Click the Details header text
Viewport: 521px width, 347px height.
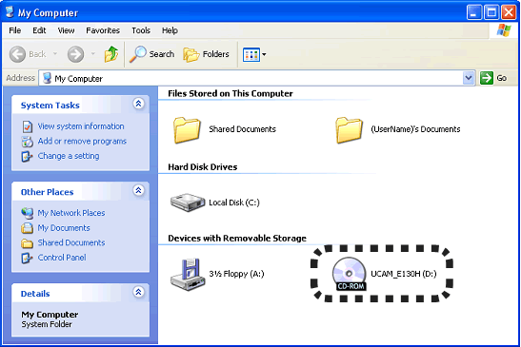tap(35, 294)
